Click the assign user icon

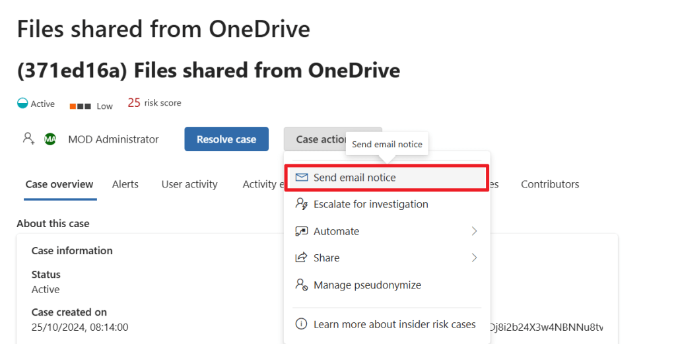coord(28,139)
